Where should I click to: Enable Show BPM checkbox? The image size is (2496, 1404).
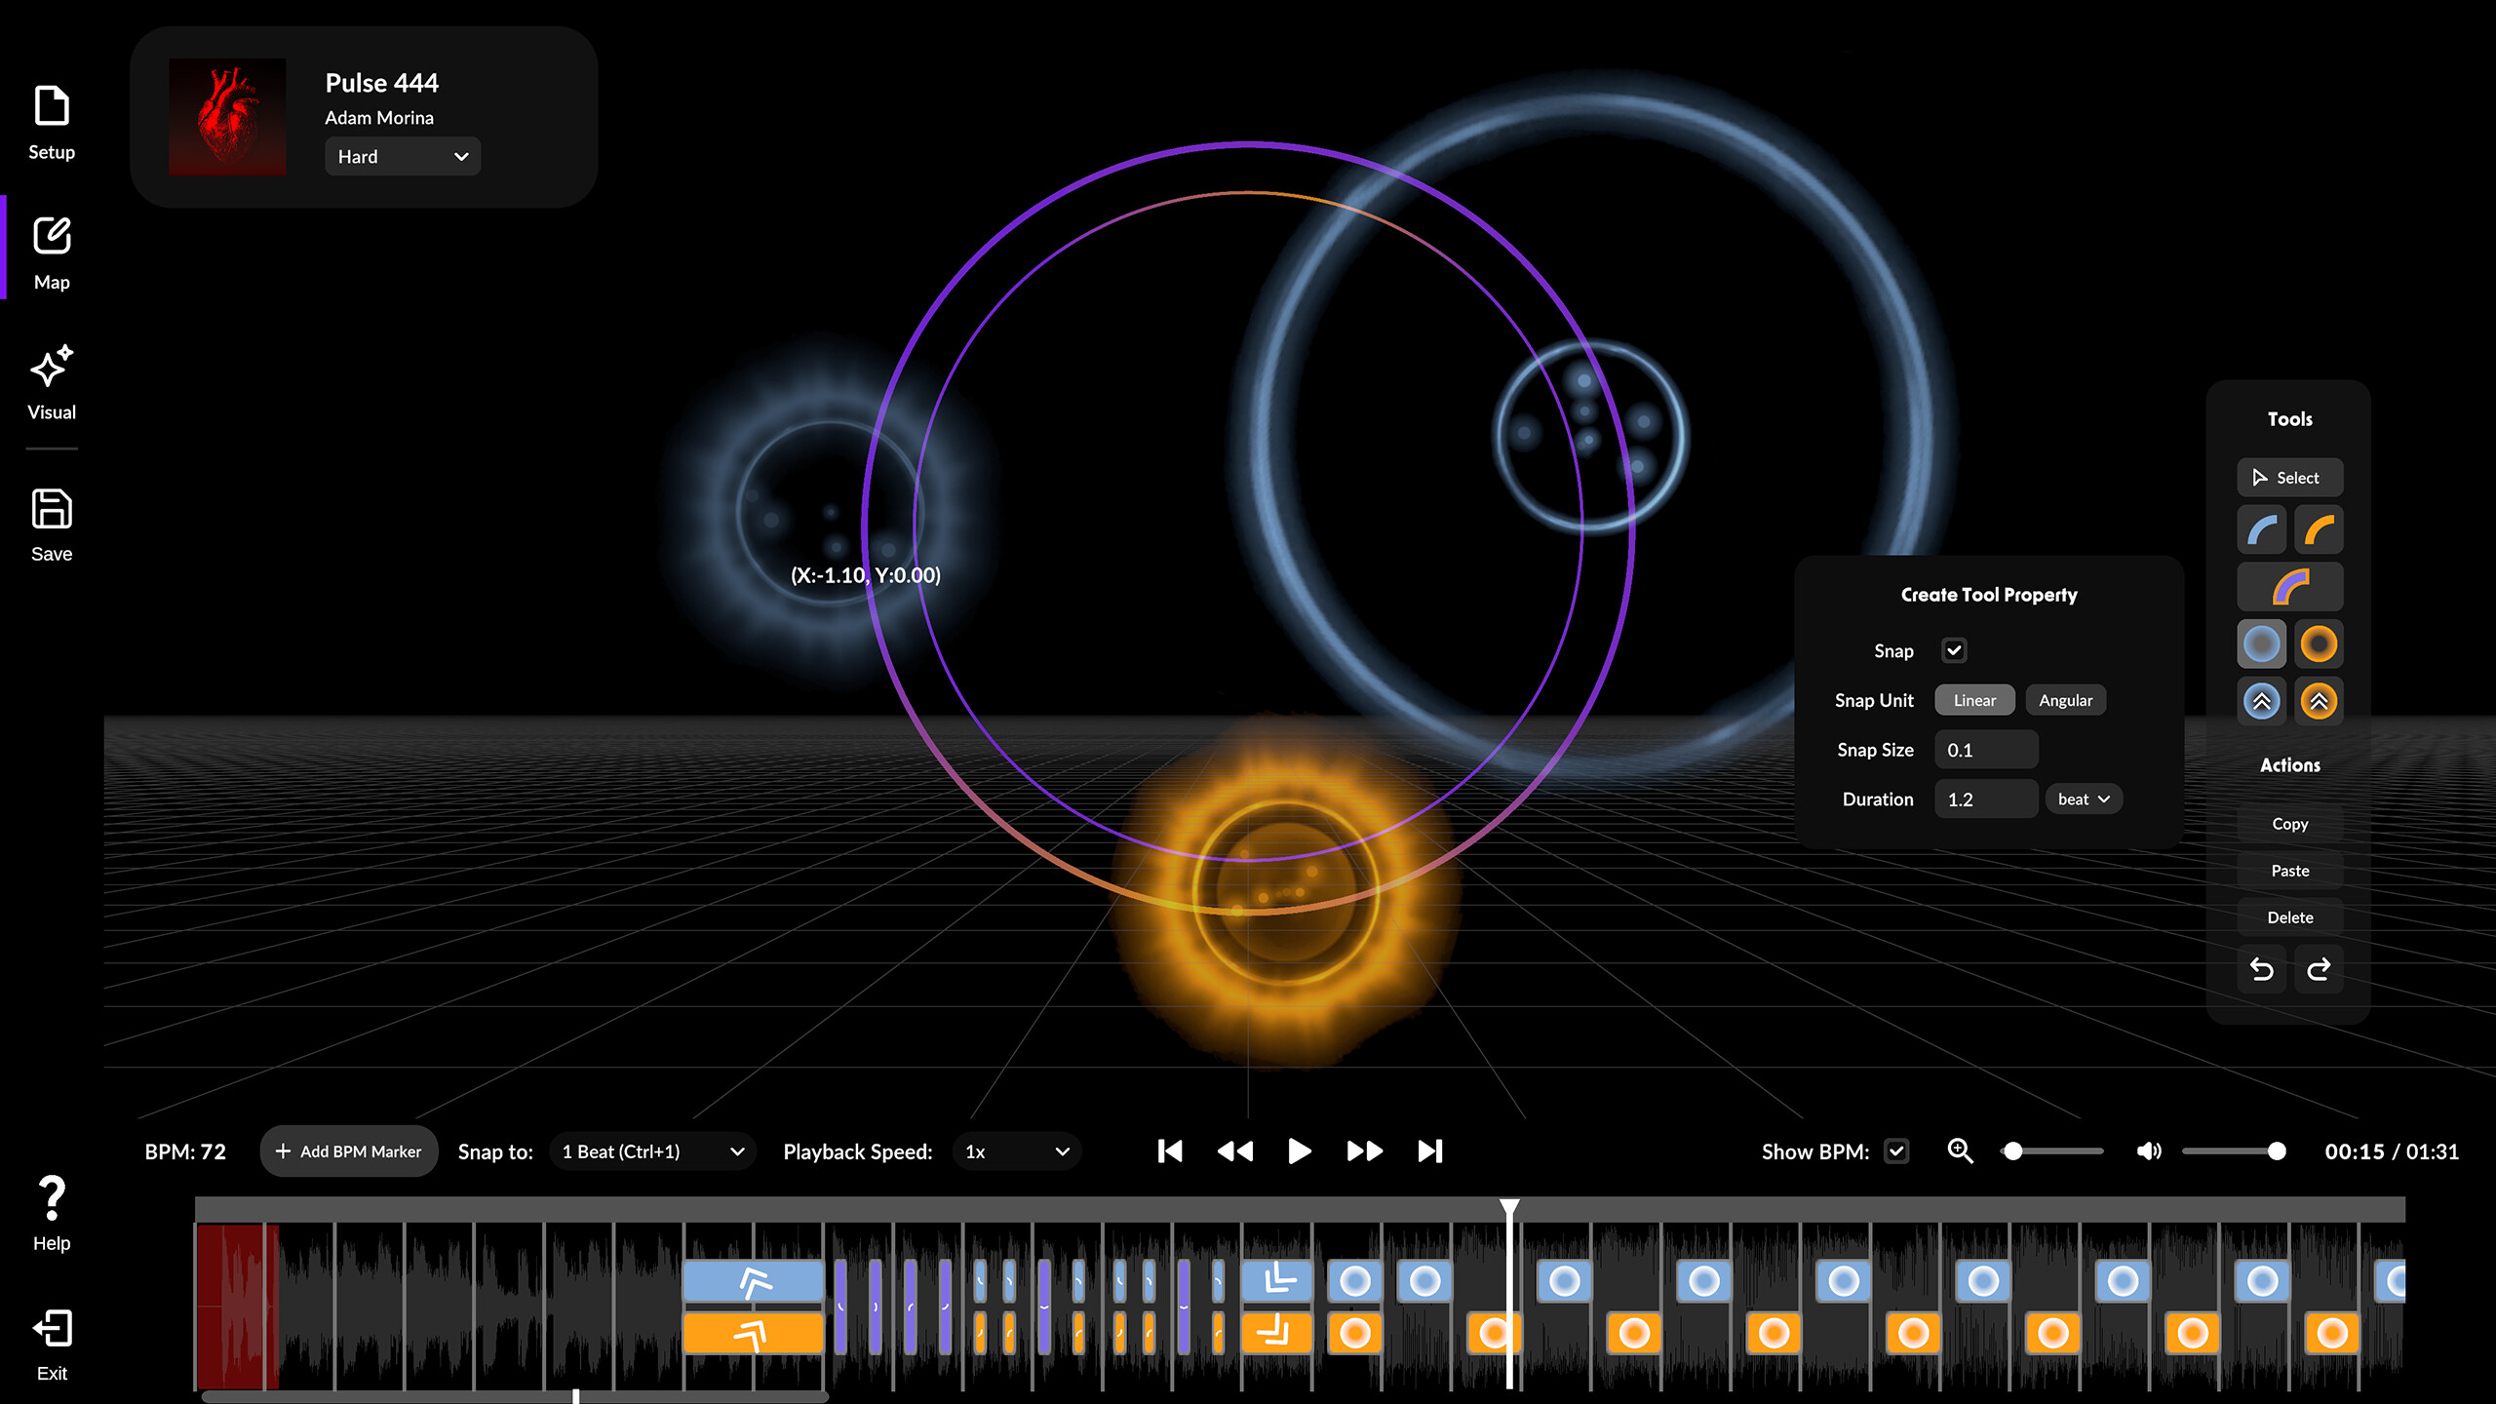(x=1896, y=1151)
